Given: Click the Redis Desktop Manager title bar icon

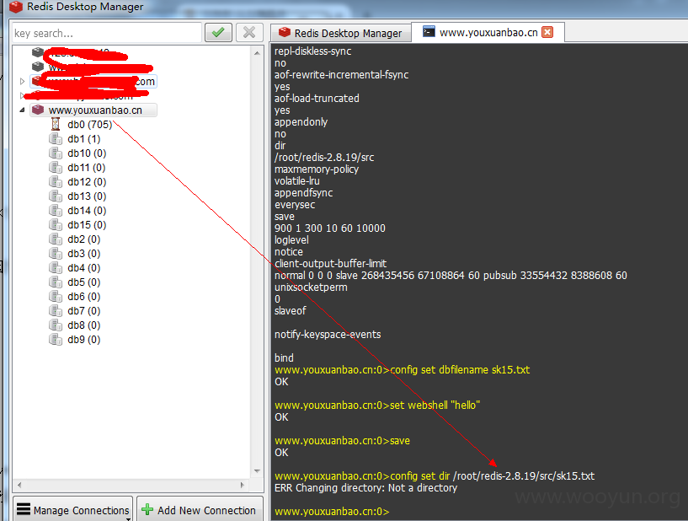Looking at the screenshot, I should tap(16, 7).
